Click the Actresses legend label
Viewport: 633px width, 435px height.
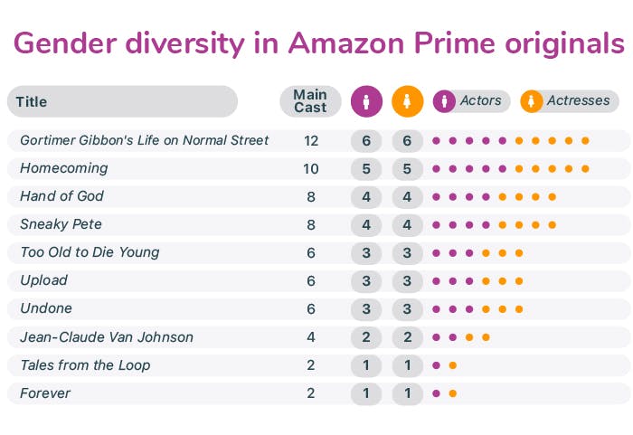pyautogui.click(x=578, y=101)
